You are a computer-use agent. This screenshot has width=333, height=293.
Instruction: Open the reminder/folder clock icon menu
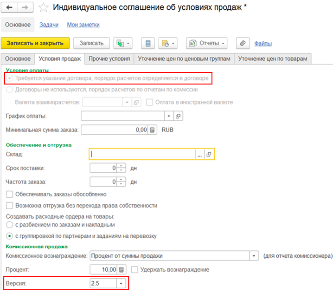168,43
